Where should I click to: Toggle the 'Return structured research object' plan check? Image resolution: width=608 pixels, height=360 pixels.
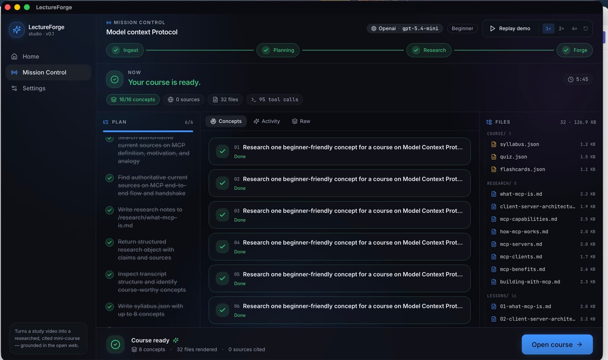tap(109, 242)
